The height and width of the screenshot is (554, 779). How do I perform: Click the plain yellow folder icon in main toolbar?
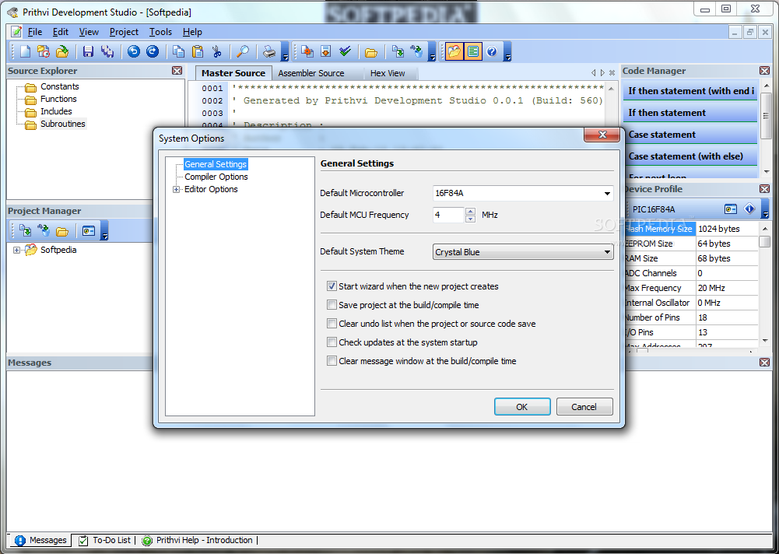click(x=371, y=51)
